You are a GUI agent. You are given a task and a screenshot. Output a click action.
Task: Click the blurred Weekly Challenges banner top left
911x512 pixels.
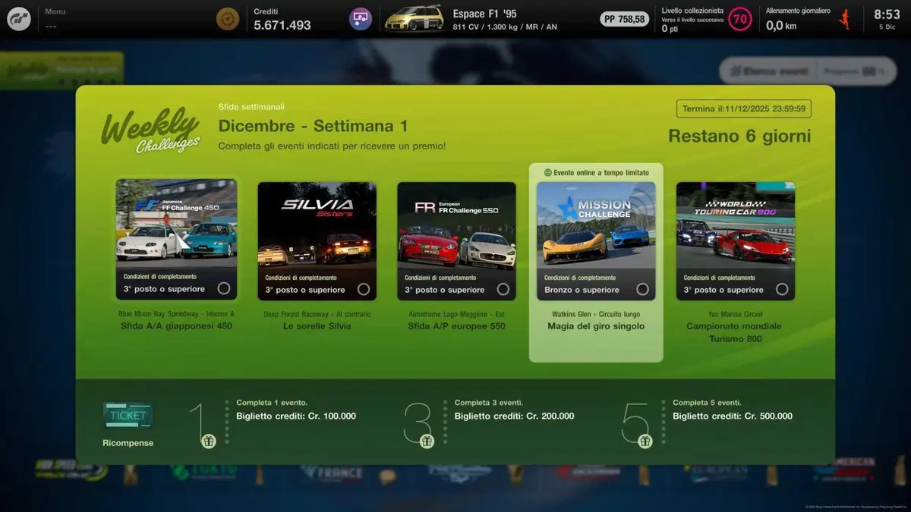click(62, 70)
